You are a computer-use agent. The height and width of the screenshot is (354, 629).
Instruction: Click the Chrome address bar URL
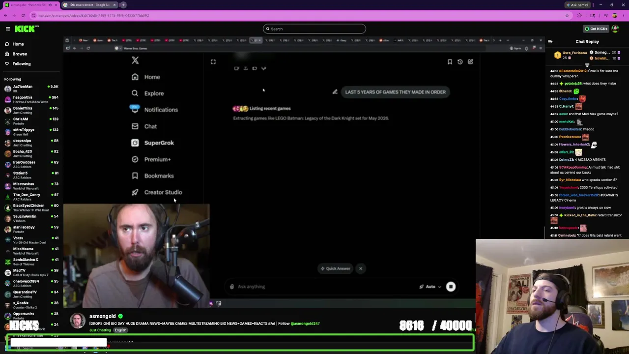point(93,15)
